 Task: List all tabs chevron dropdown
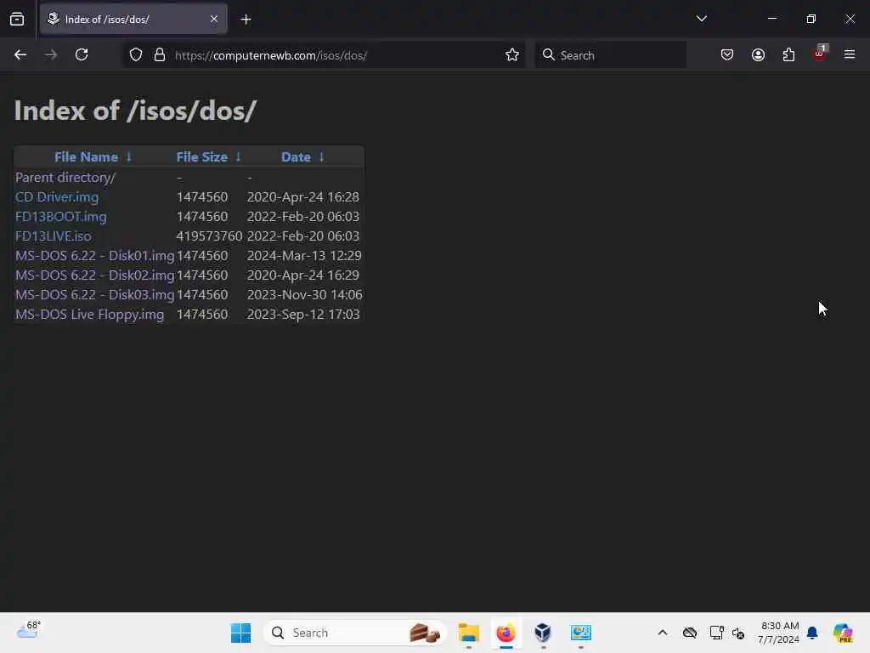701,19
